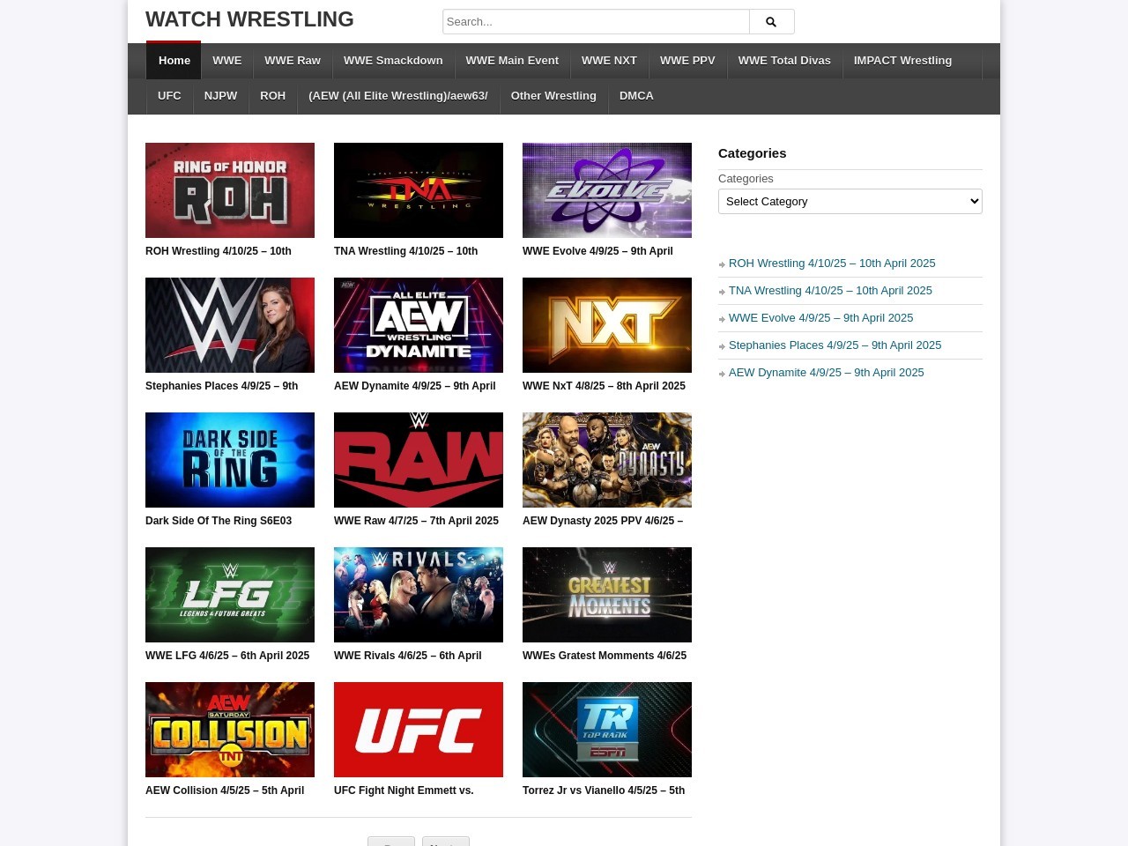Open the Greatest Moments thumbnail
The width and height of the screenshot is (1128, 846).
(x=607, y=595)
